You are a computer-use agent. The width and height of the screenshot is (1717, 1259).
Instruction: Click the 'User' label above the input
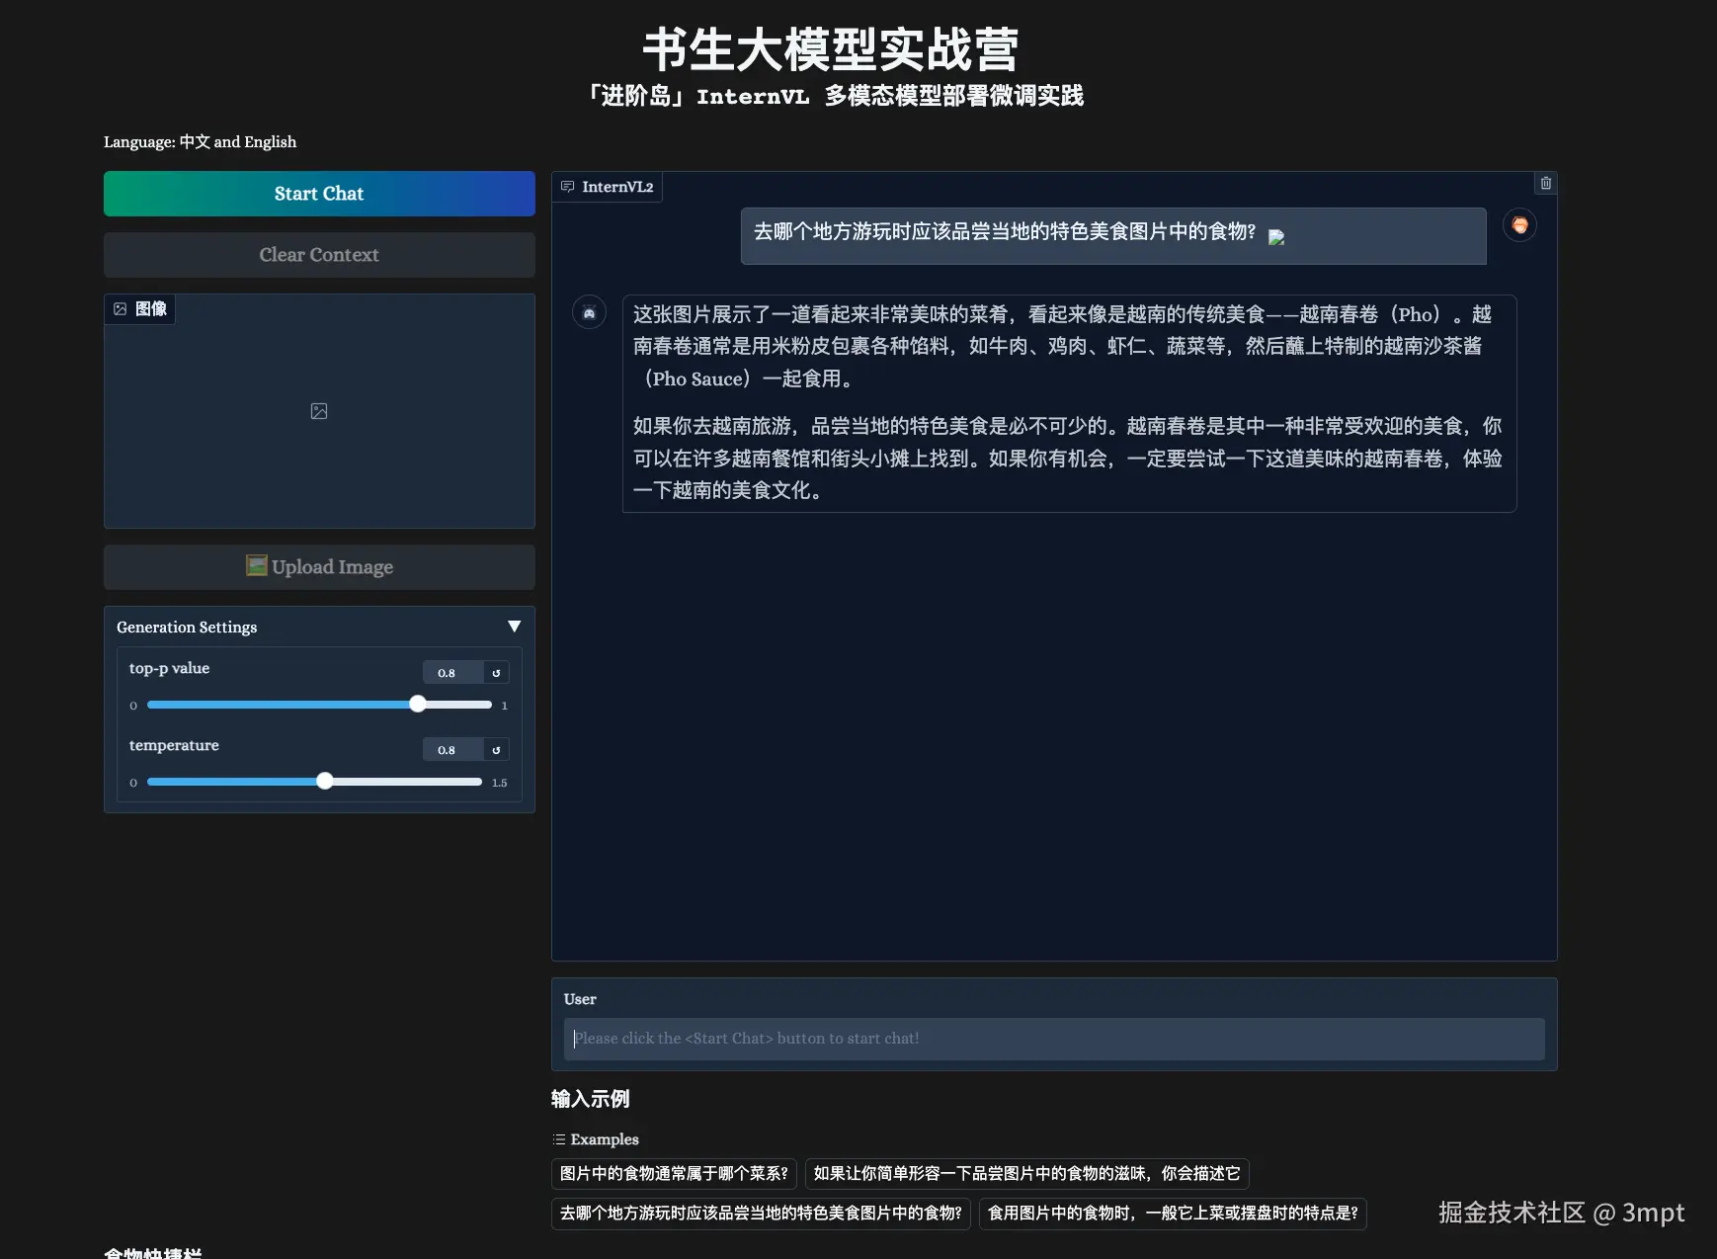[580, 999]
